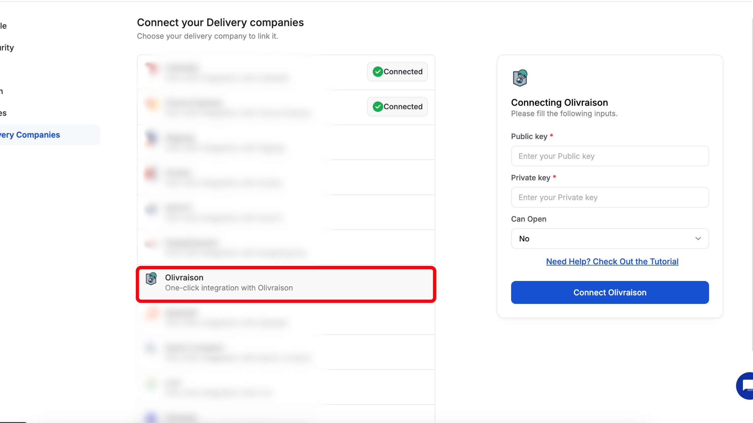Click the Olivraison shield logo in the highlighted row

151,279
